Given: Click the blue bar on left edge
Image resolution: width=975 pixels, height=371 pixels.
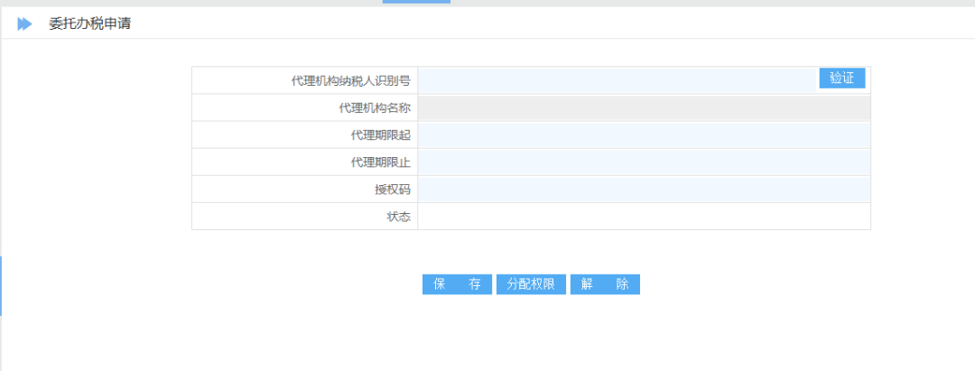Looking at the screenshot, I should point(1,285).
